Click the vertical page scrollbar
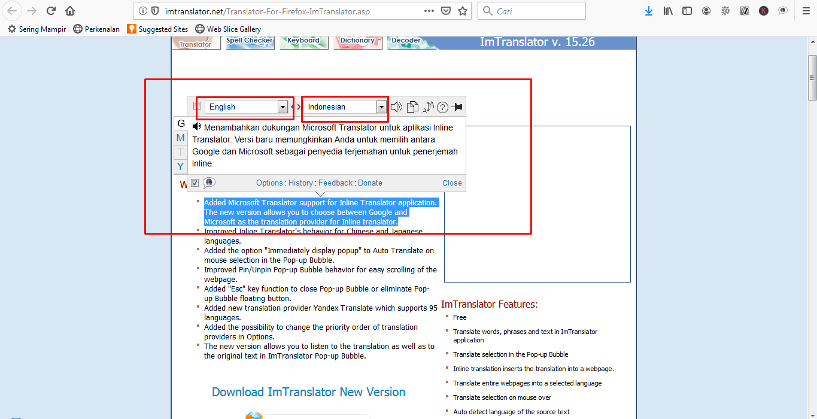The image size is (817, 419). coord(812,78)
